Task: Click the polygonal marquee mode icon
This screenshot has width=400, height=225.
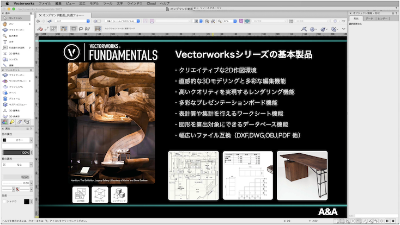Action: pos(88,28)
